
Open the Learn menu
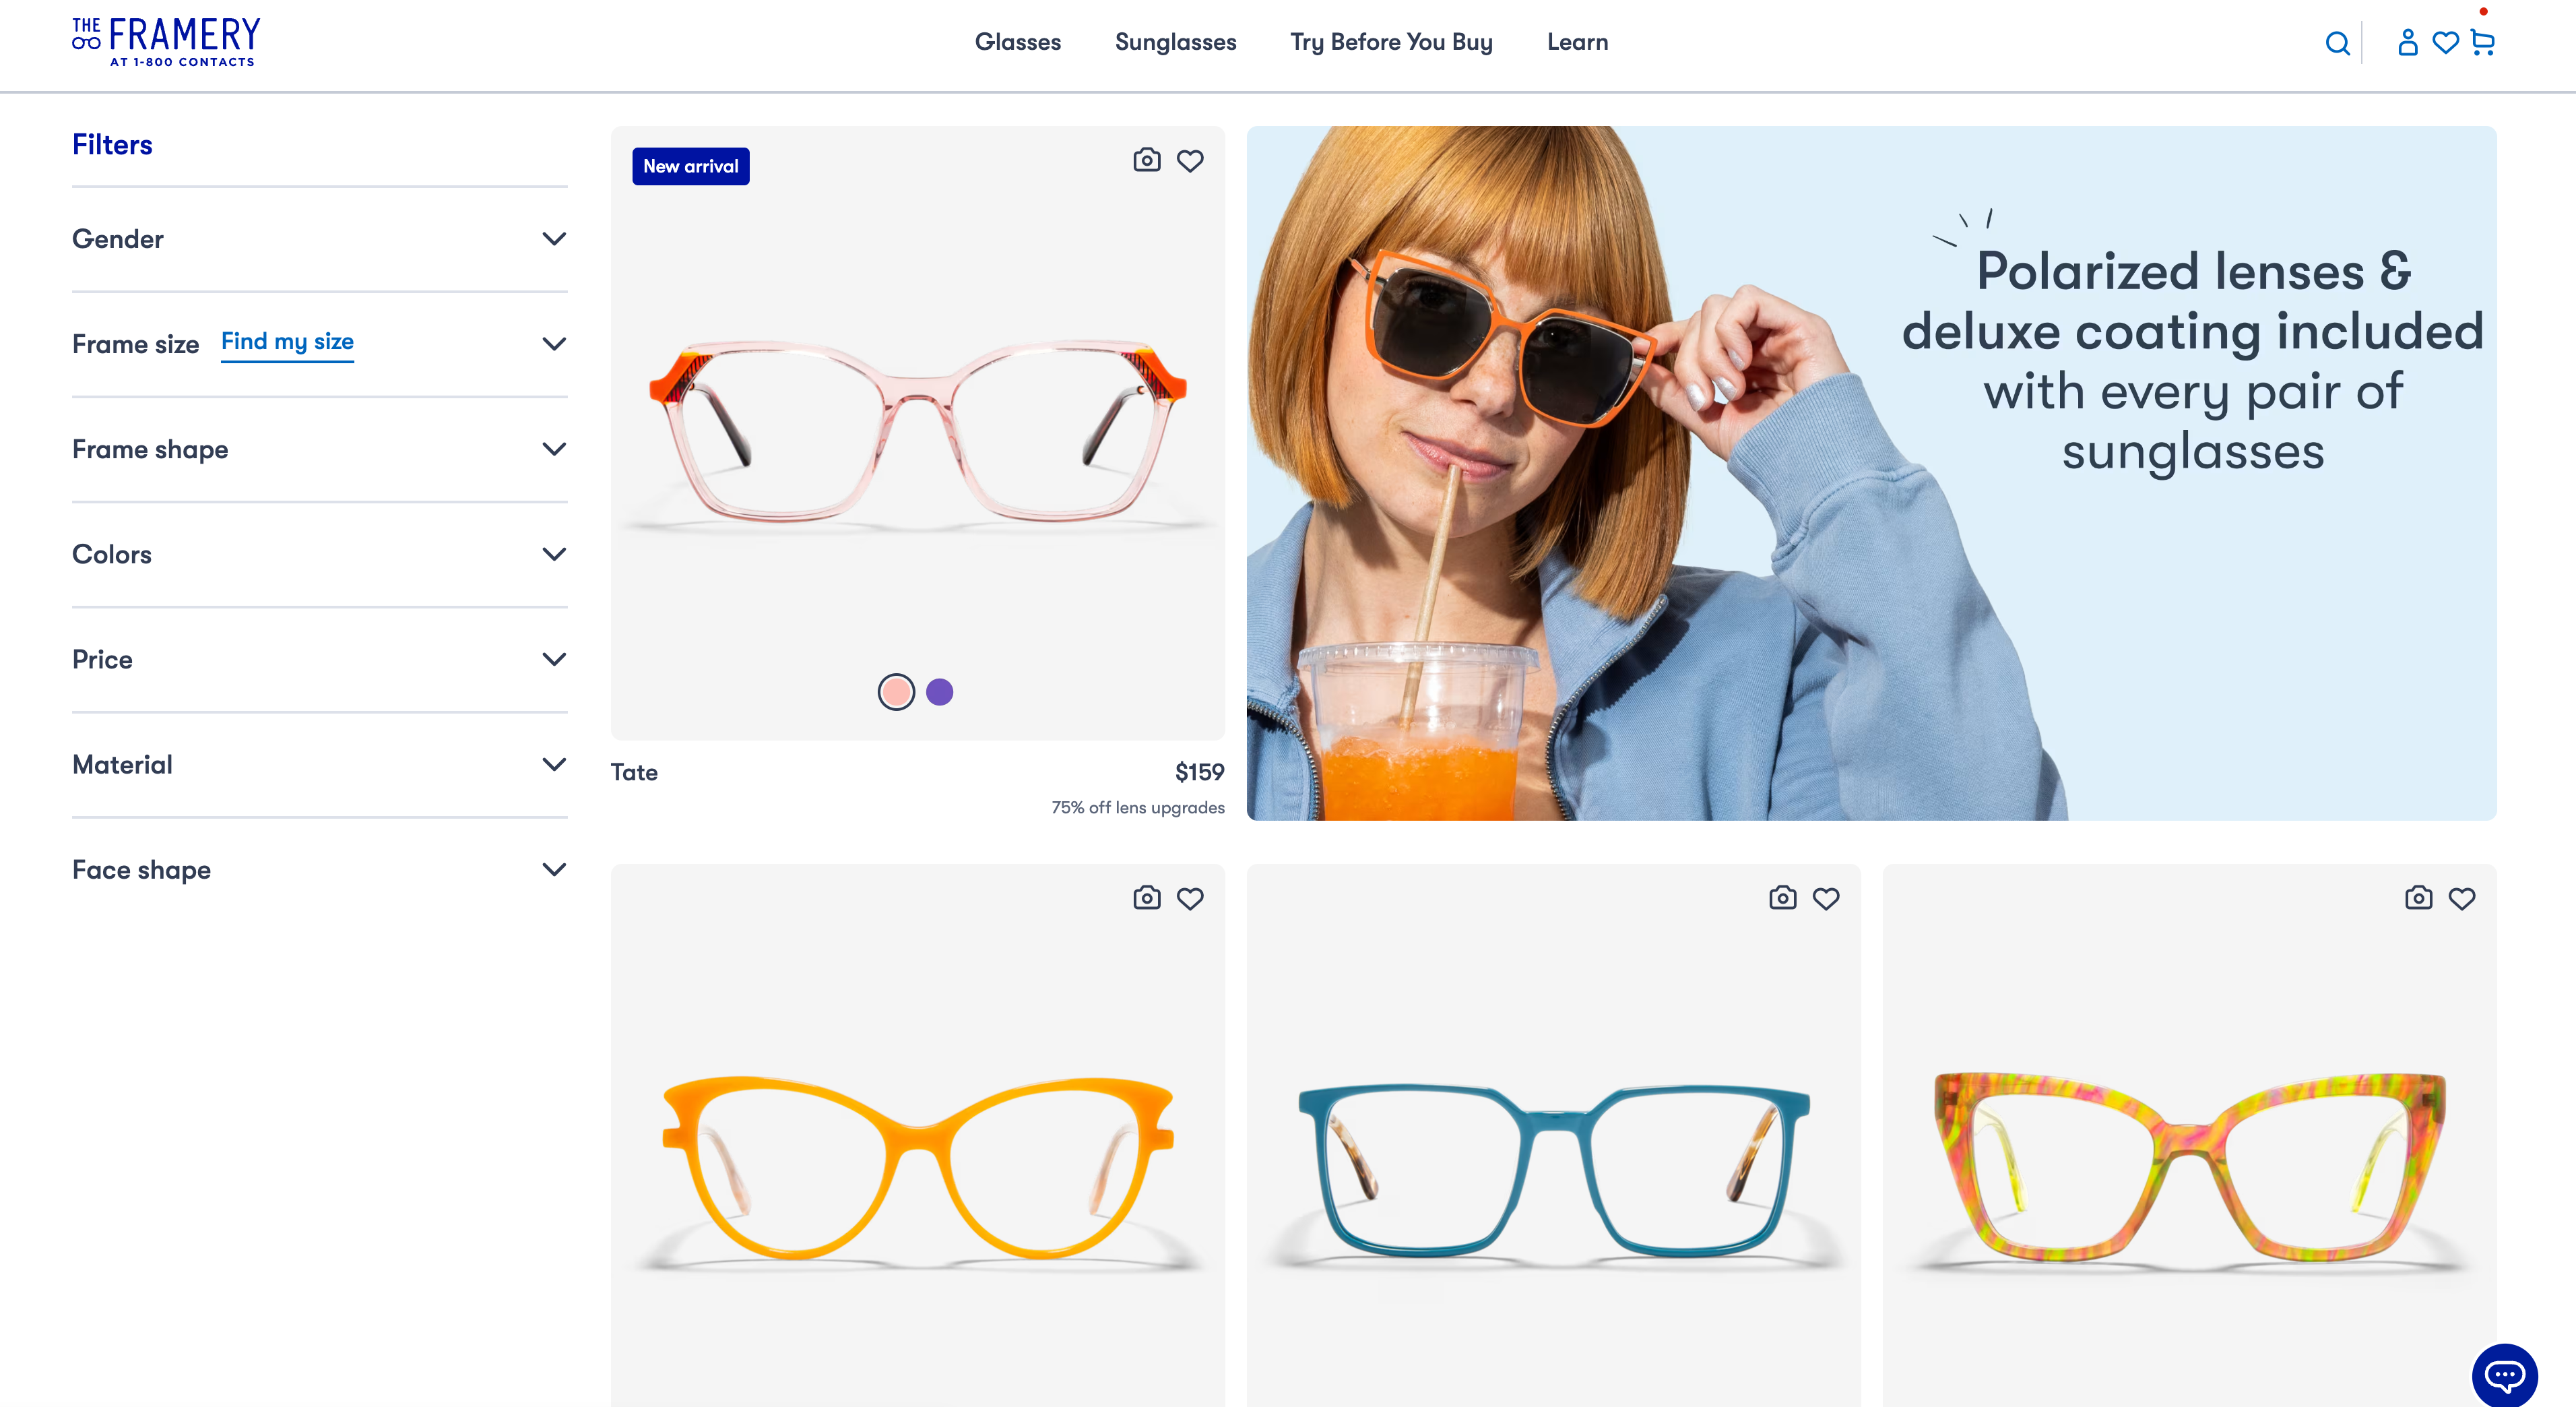(x=1577, y=42)
